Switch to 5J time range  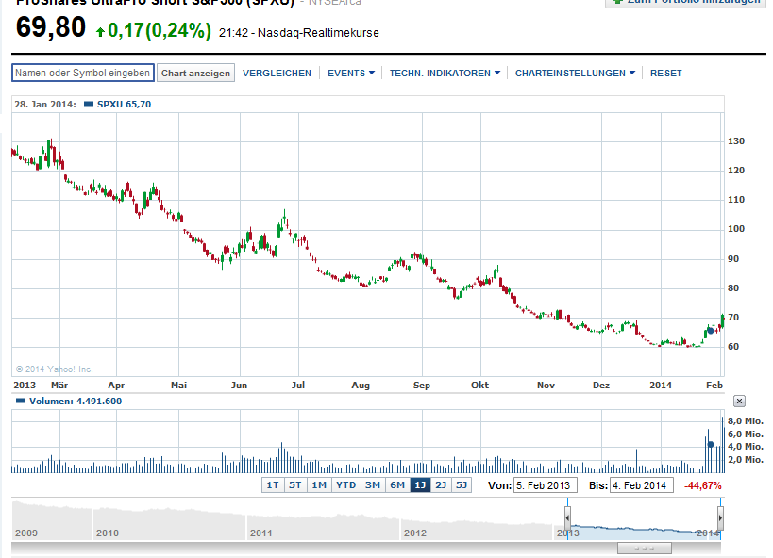point(462,485)
